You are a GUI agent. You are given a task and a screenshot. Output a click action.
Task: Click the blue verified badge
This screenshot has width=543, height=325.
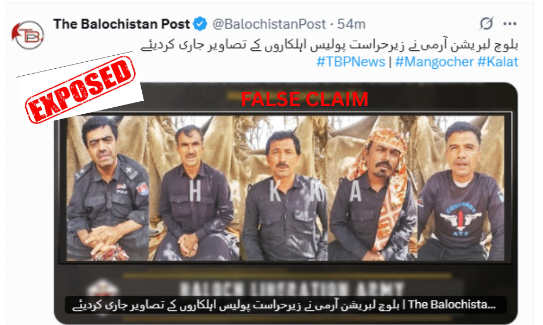coord(200,24)
